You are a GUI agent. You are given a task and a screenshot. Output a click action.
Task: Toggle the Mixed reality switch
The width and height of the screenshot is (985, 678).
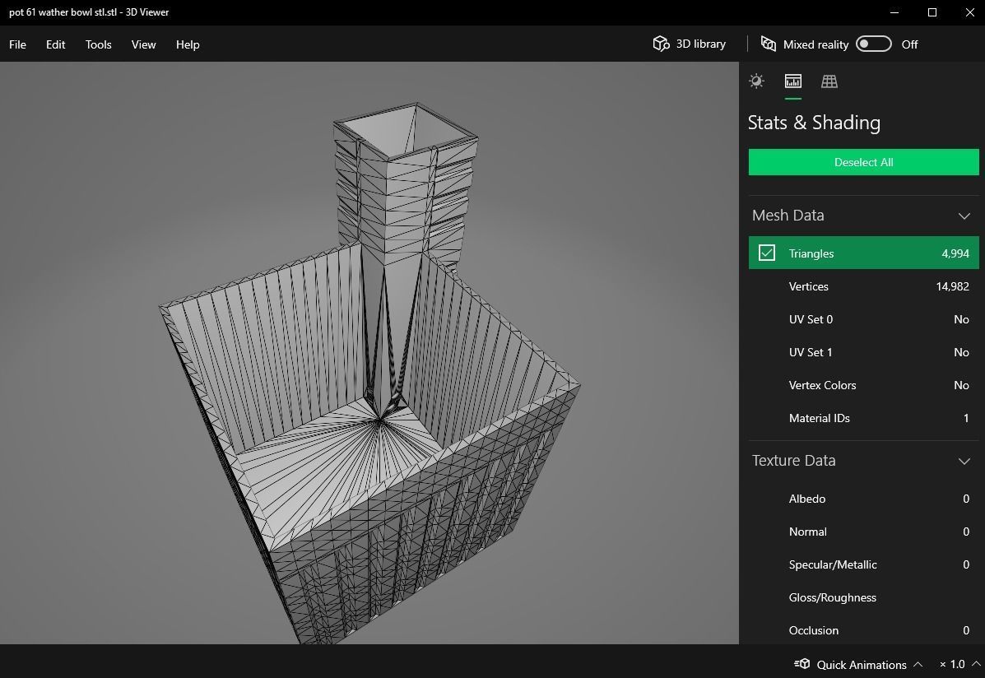click(873, 44)
